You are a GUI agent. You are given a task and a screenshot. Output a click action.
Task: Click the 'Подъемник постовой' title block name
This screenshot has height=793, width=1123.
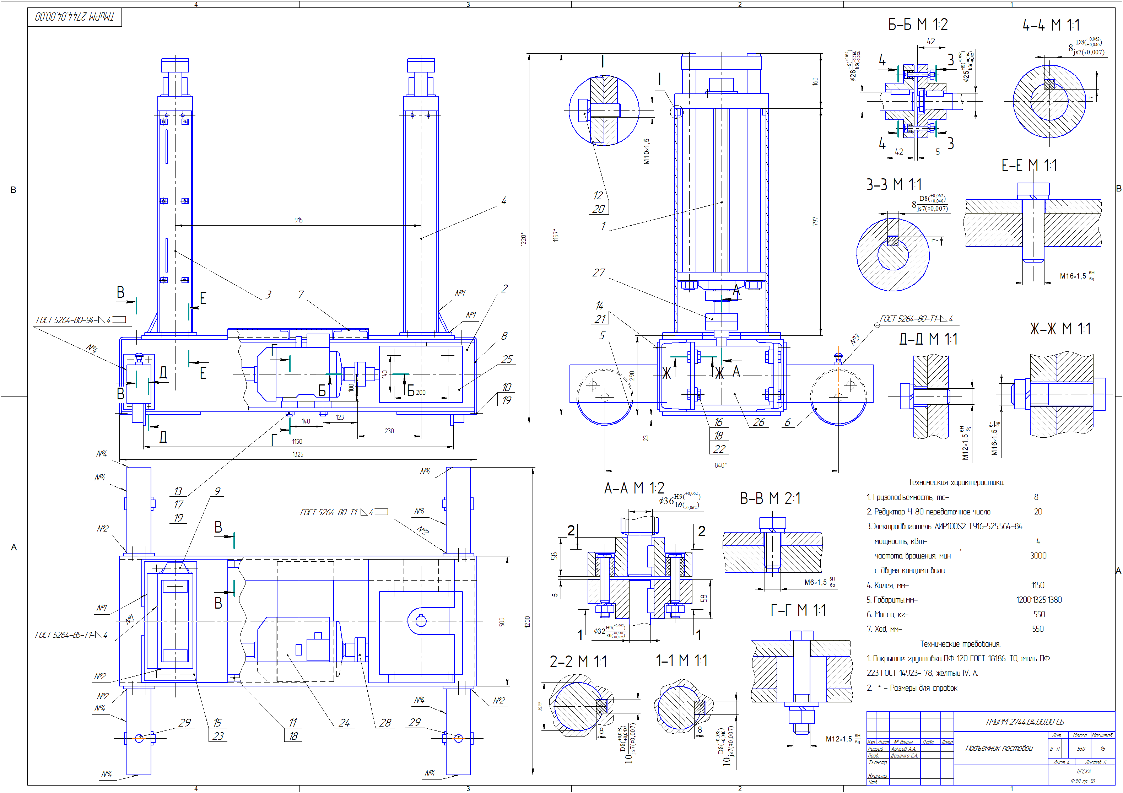coord(999,748)
